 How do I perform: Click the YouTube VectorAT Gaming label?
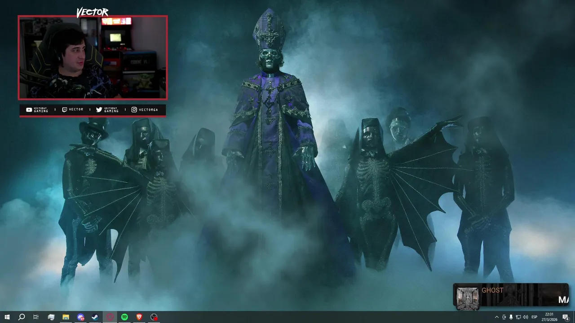[37, 109]
